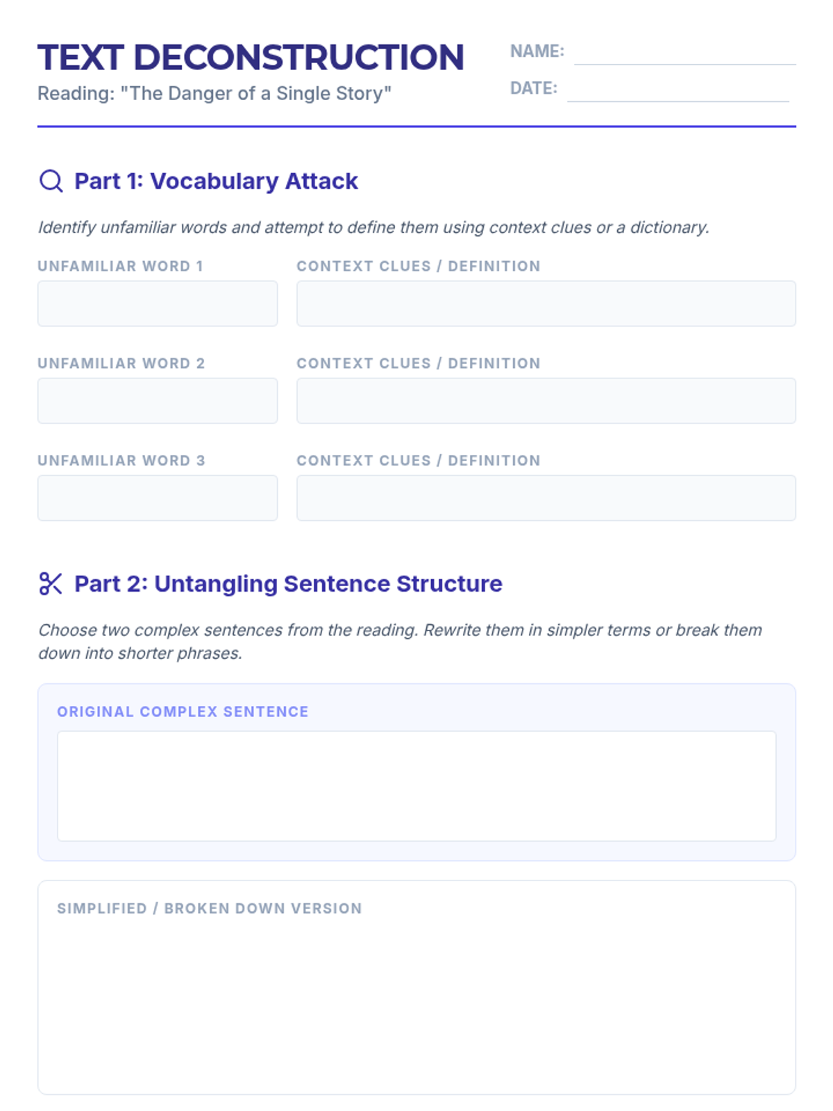The image size is (833, 1111).
Task: Click the Text Deconstruction title
Action: click(x=251, y=58)
